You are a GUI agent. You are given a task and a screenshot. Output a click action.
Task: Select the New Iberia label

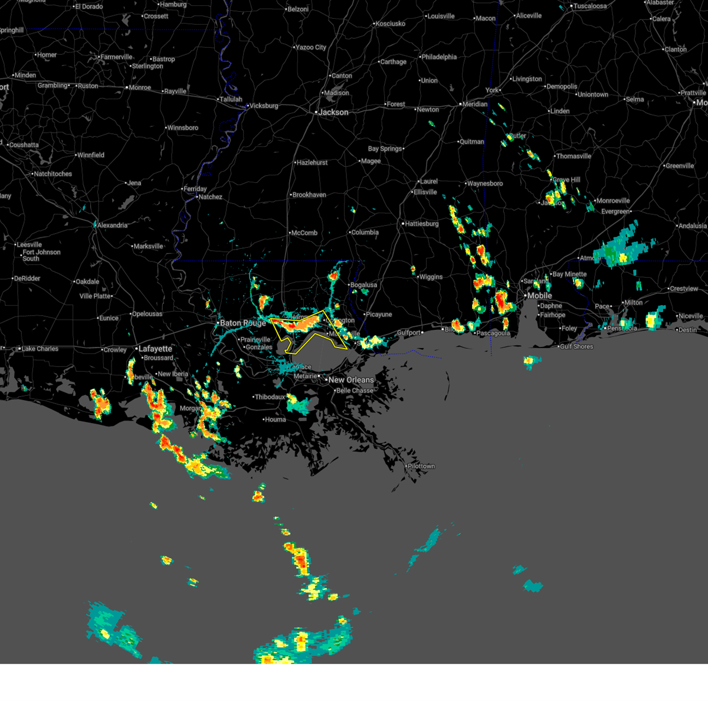(x=173, y=374)
